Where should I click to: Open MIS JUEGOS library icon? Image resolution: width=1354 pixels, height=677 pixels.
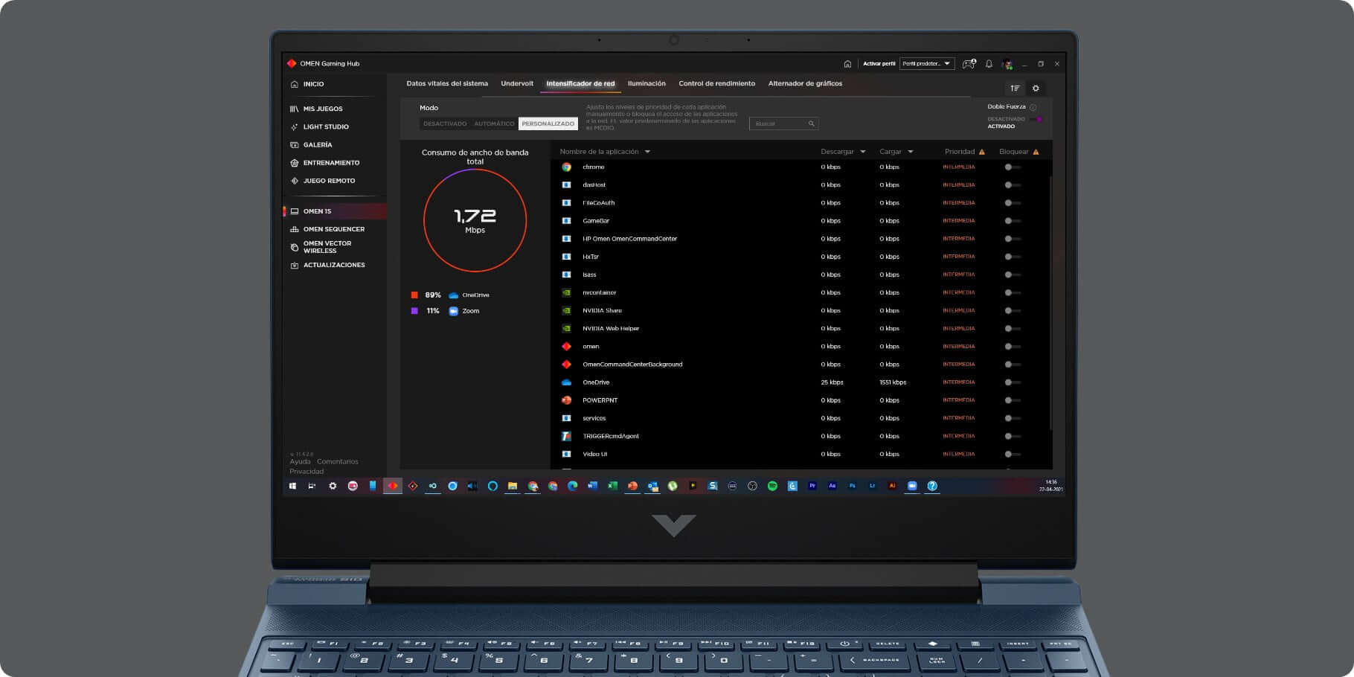295,109
